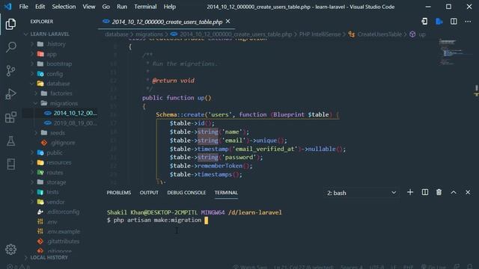The height and width of the screenshot is (269, 479).
Task: Collapse the migrations folder
Action: pyautogui.click(x=64, y=103)
